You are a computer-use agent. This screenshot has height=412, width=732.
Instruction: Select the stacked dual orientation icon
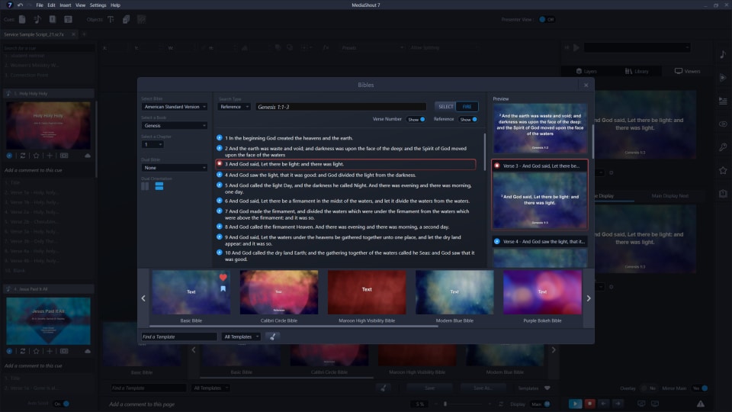159,186
